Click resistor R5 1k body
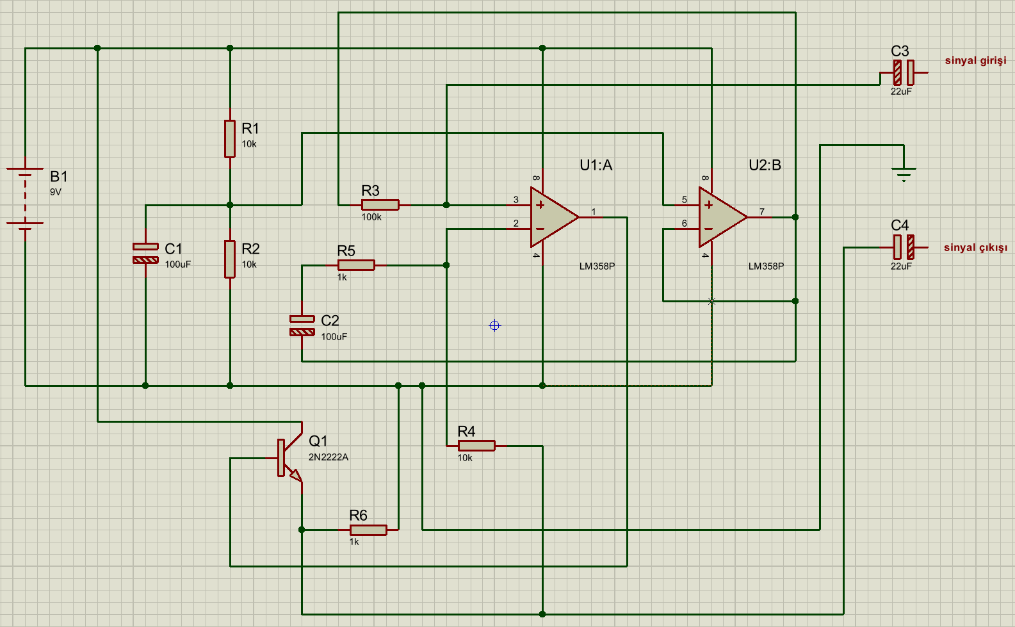Screen dimensions: 1015x627 (356, 265)
